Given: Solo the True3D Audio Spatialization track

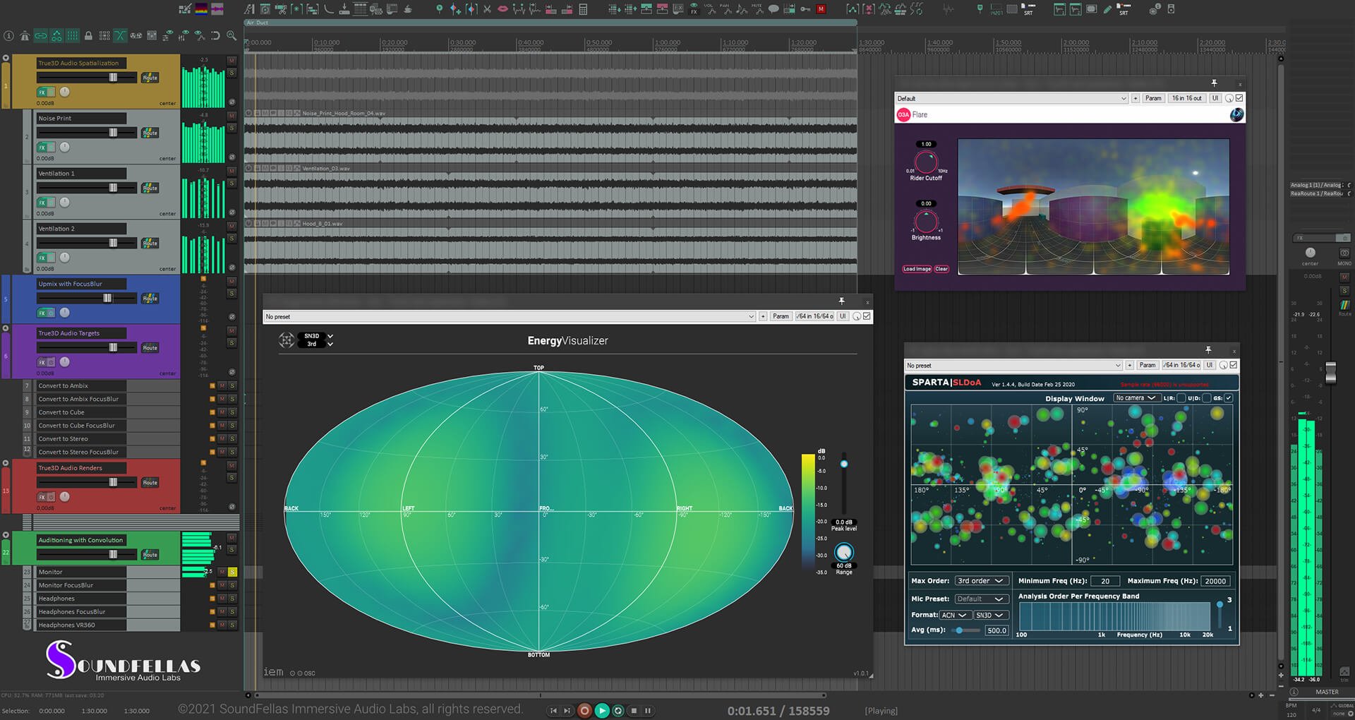Looking at the screenshot, I should (x=231, y=73).
